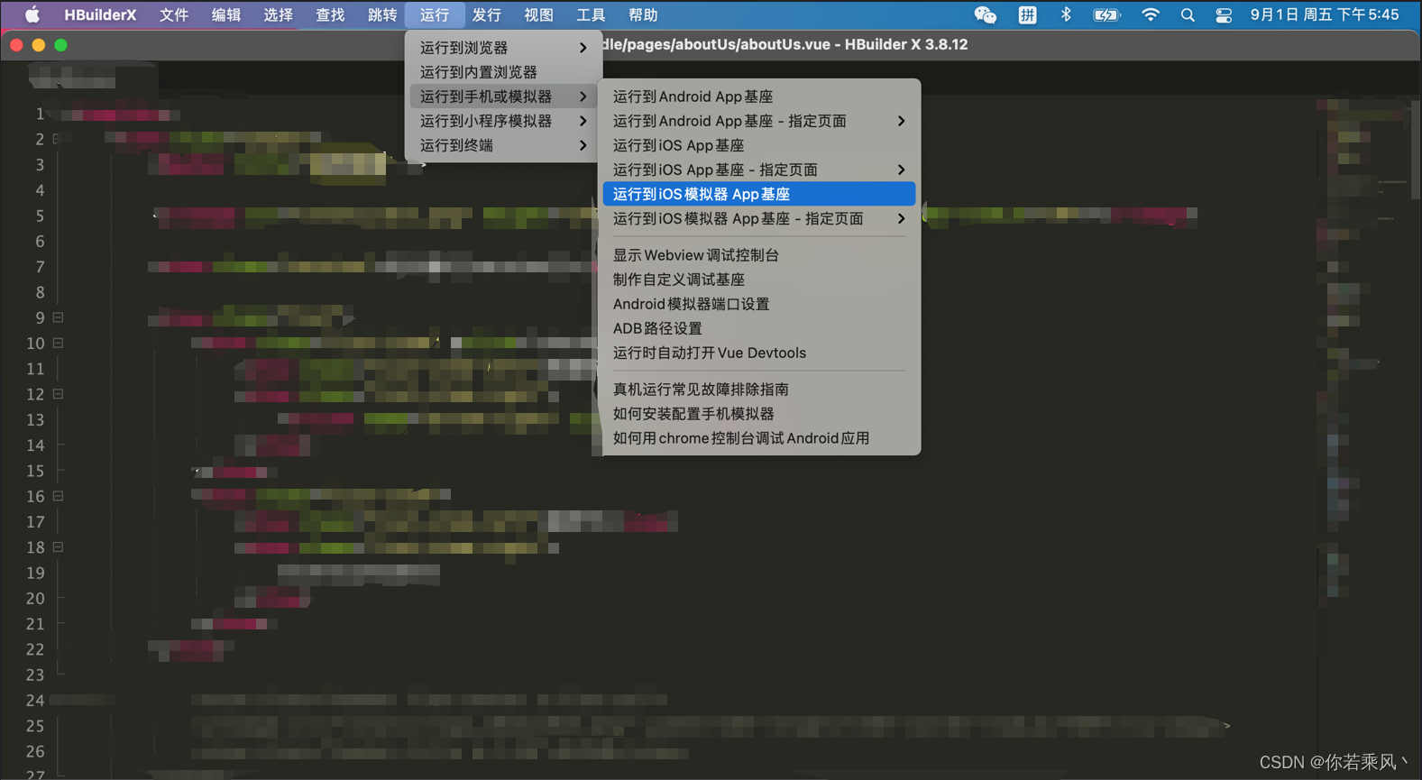This screenshot has height=780, width=1422.
Task: Click the 拼 input method icon
Action: point(1027,14)
